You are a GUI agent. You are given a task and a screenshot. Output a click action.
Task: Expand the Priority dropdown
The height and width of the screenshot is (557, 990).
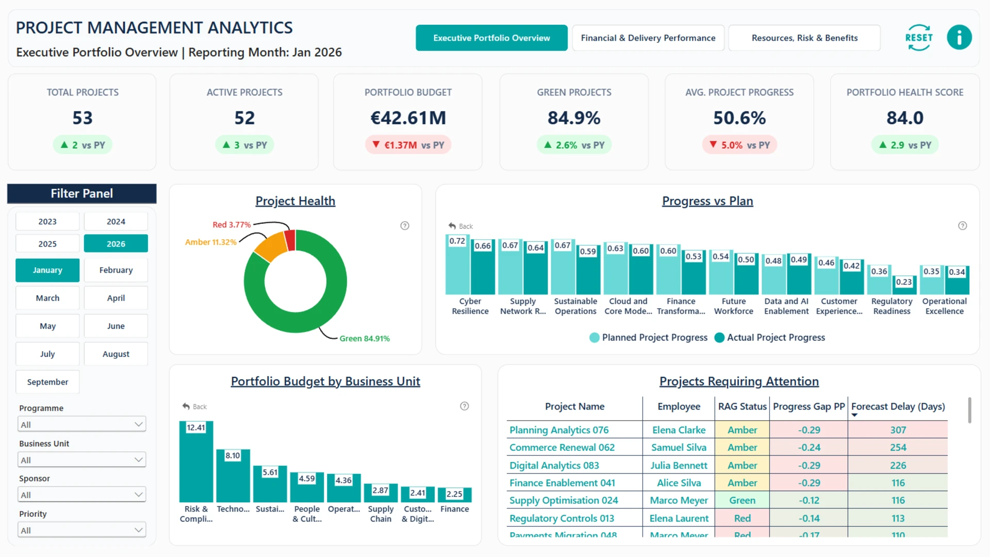point(82,530)
